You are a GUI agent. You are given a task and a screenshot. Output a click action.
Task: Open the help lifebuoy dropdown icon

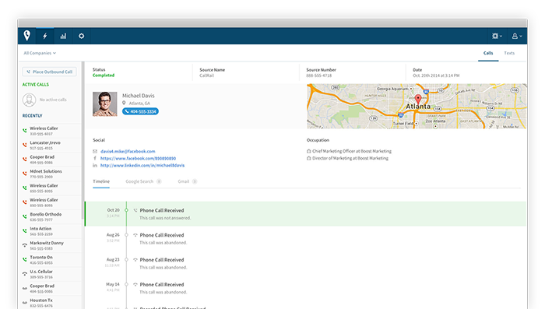click(x=497, y=36)
